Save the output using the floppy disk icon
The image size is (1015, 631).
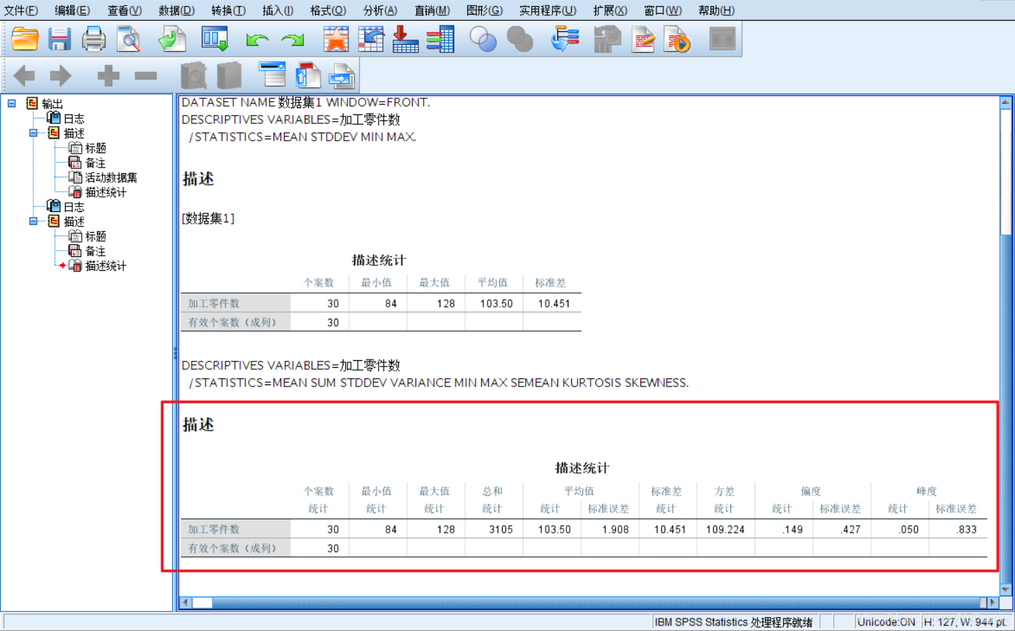[x=60, y=39]
